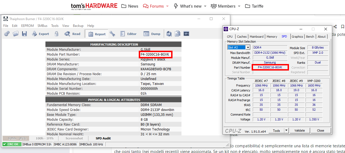
Task: Click the XMP-3200 voltage 1.350 V cell
Action: pyautogui.click(x=314, y=119)
